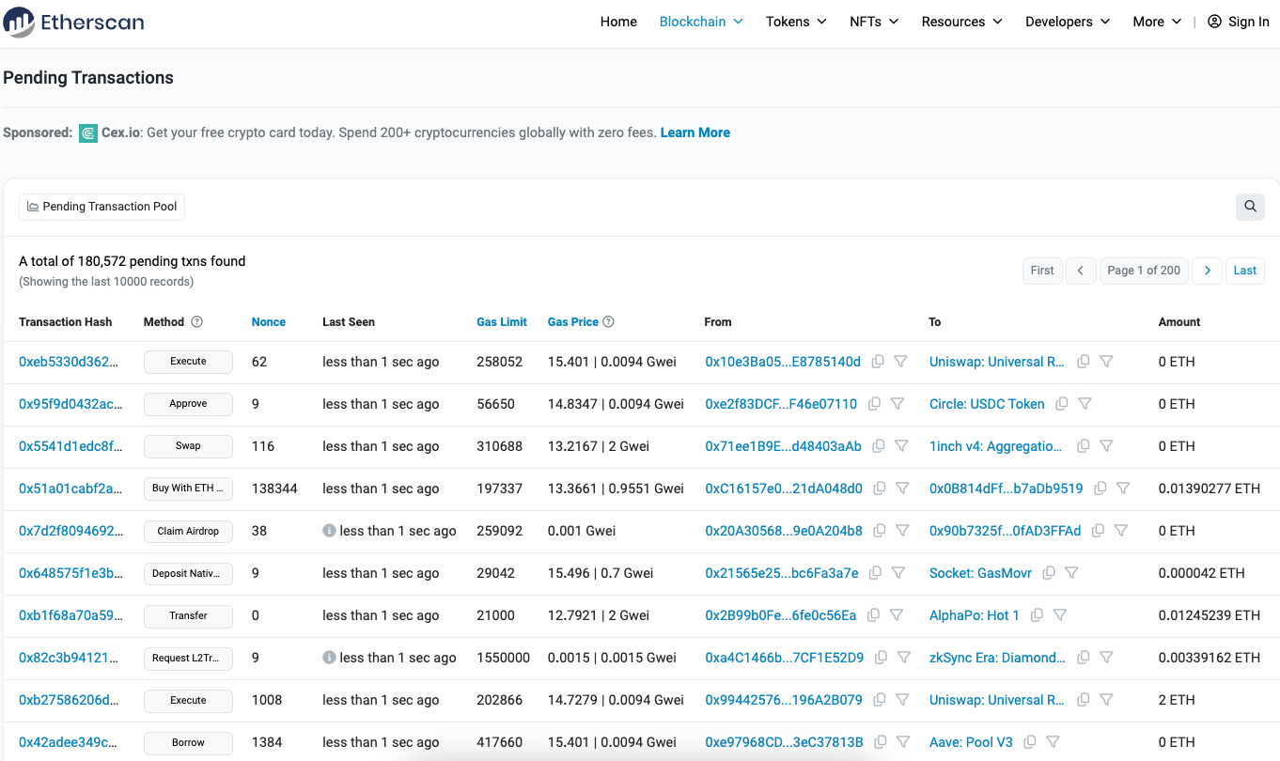
Task: Jump to the Last page
Action: (1245, 271)
